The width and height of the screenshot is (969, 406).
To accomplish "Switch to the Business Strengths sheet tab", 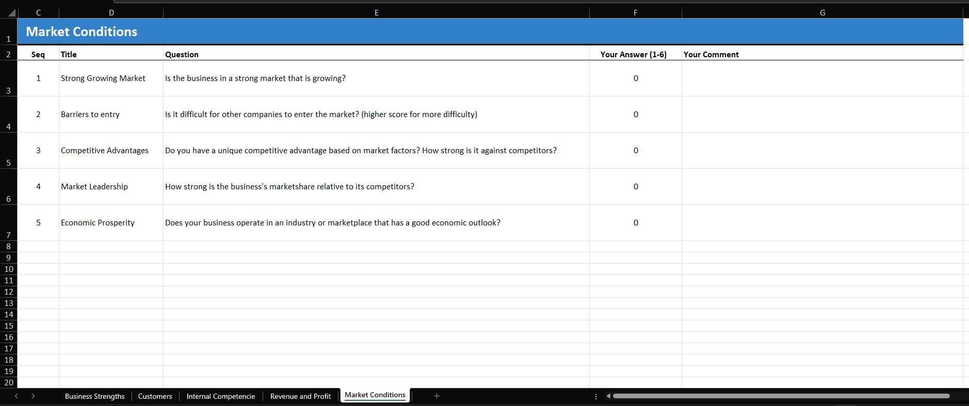I will click(x=94, y=396).
